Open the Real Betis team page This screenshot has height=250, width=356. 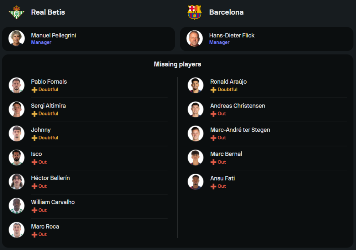[48, 12]
